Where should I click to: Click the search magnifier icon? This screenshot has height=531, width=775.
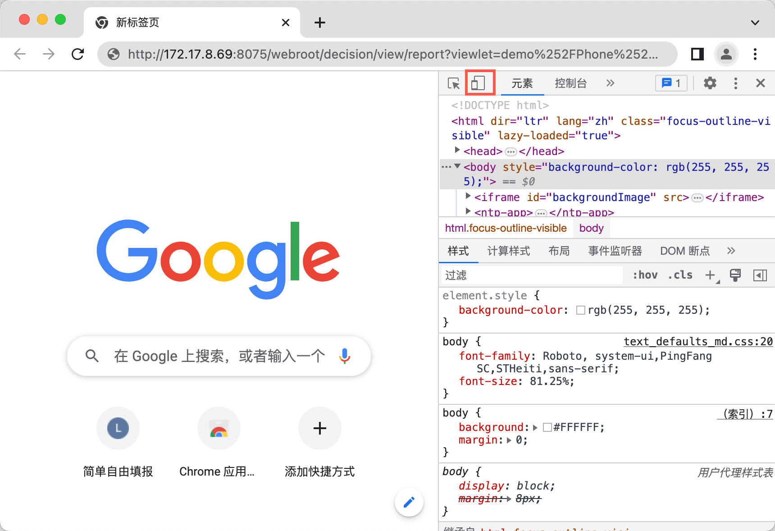(92, 356)
